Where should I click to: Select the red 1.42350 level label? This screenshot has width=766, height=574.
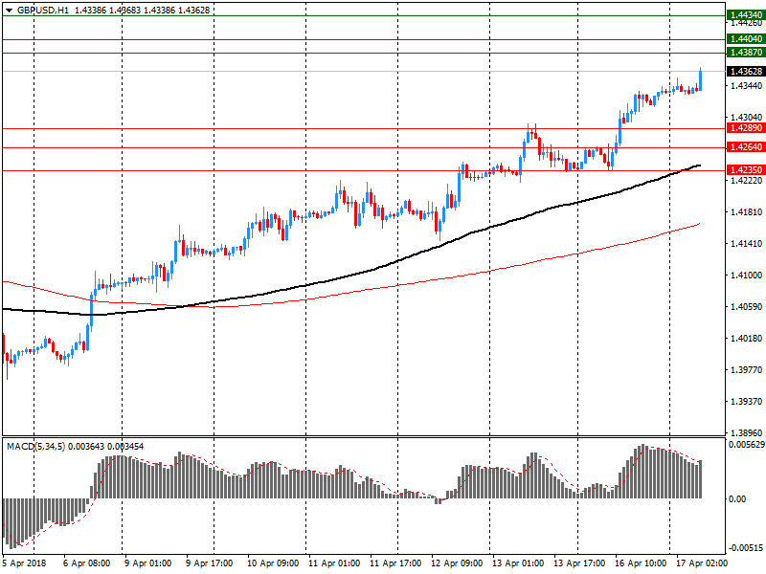coord(746,170)
